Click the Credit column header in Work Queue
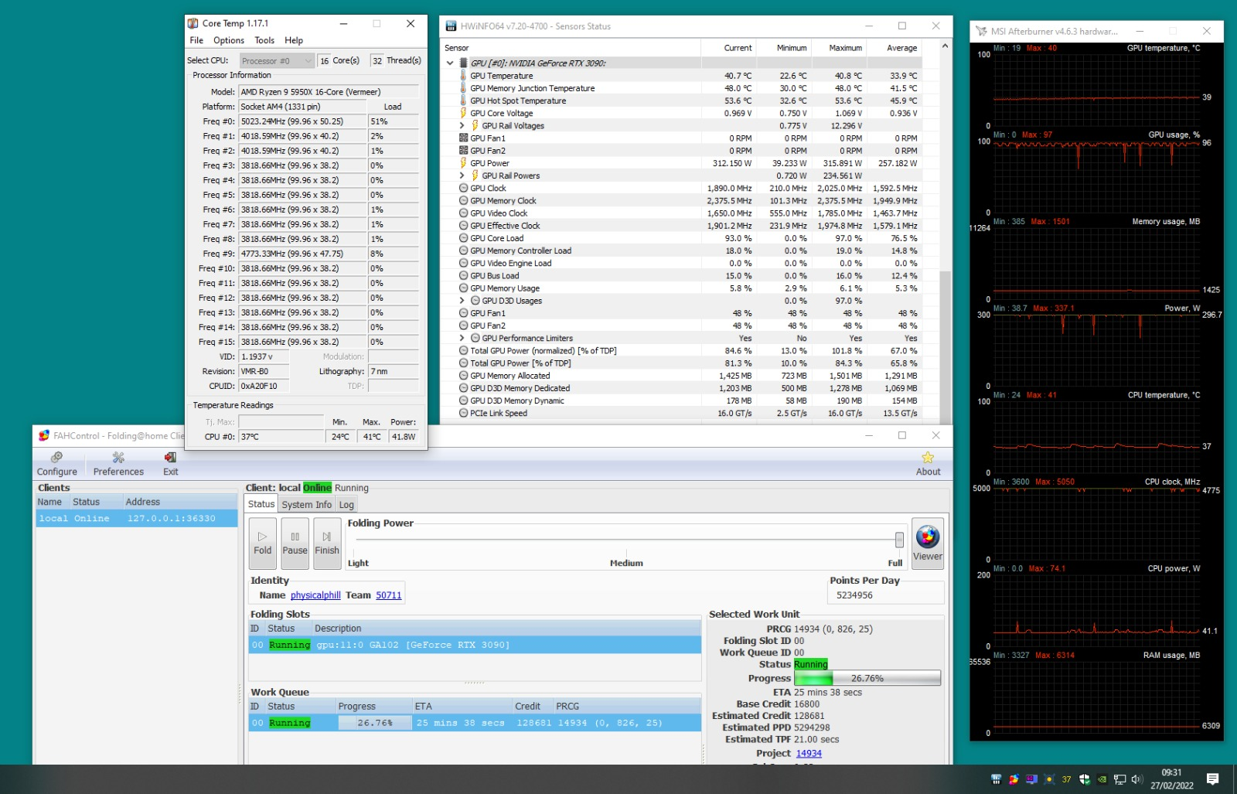This screenshot has width=1237, height=794. [x=533, y=707]
